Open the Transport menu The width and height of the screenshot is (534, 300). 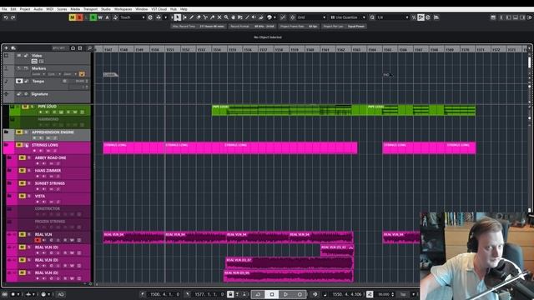[x=90, y=9]
